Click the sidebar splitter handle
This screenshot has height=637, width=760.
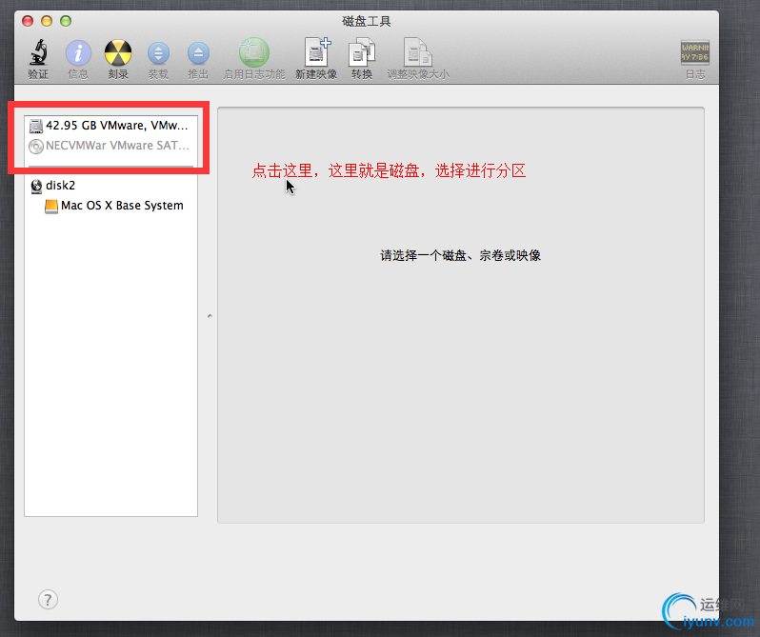coord(210,316)
